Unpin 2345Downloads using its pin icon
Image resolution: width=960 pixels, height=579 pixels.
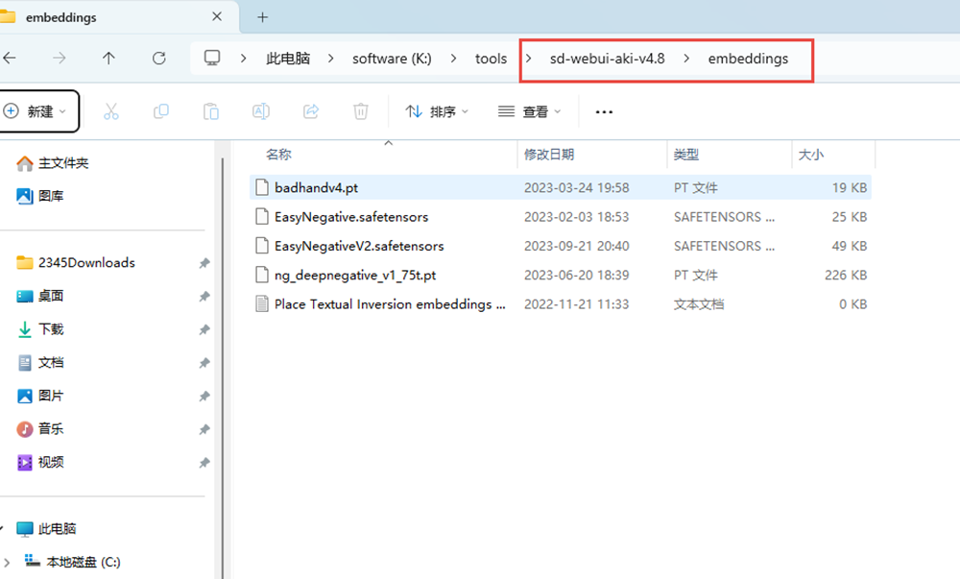204,263
